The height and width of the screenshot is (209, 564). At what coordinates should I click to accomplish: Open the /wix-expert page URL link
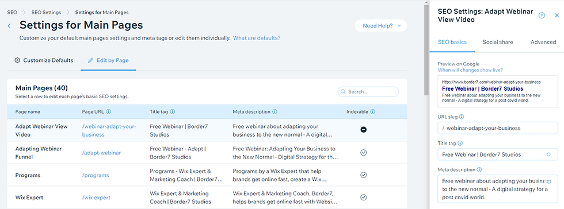coord(96,198)
